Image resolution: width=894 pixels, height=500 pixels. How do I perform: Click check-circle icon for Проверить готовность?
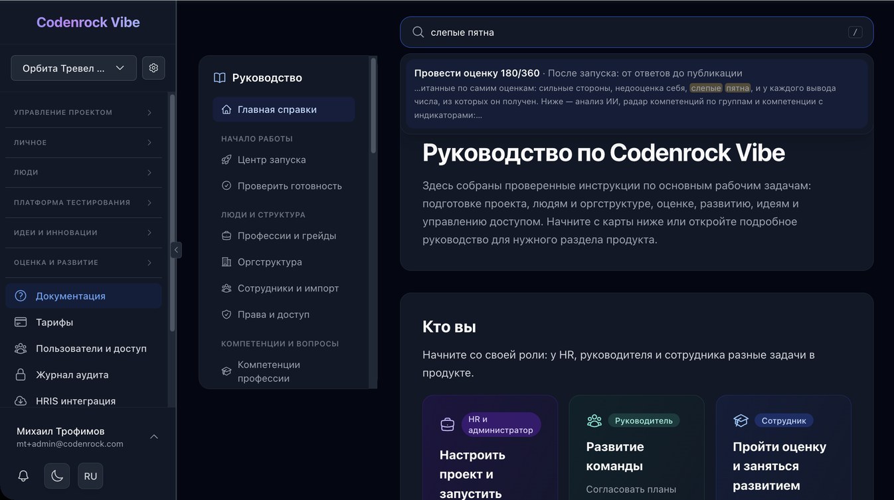click(x=226, y=186)
